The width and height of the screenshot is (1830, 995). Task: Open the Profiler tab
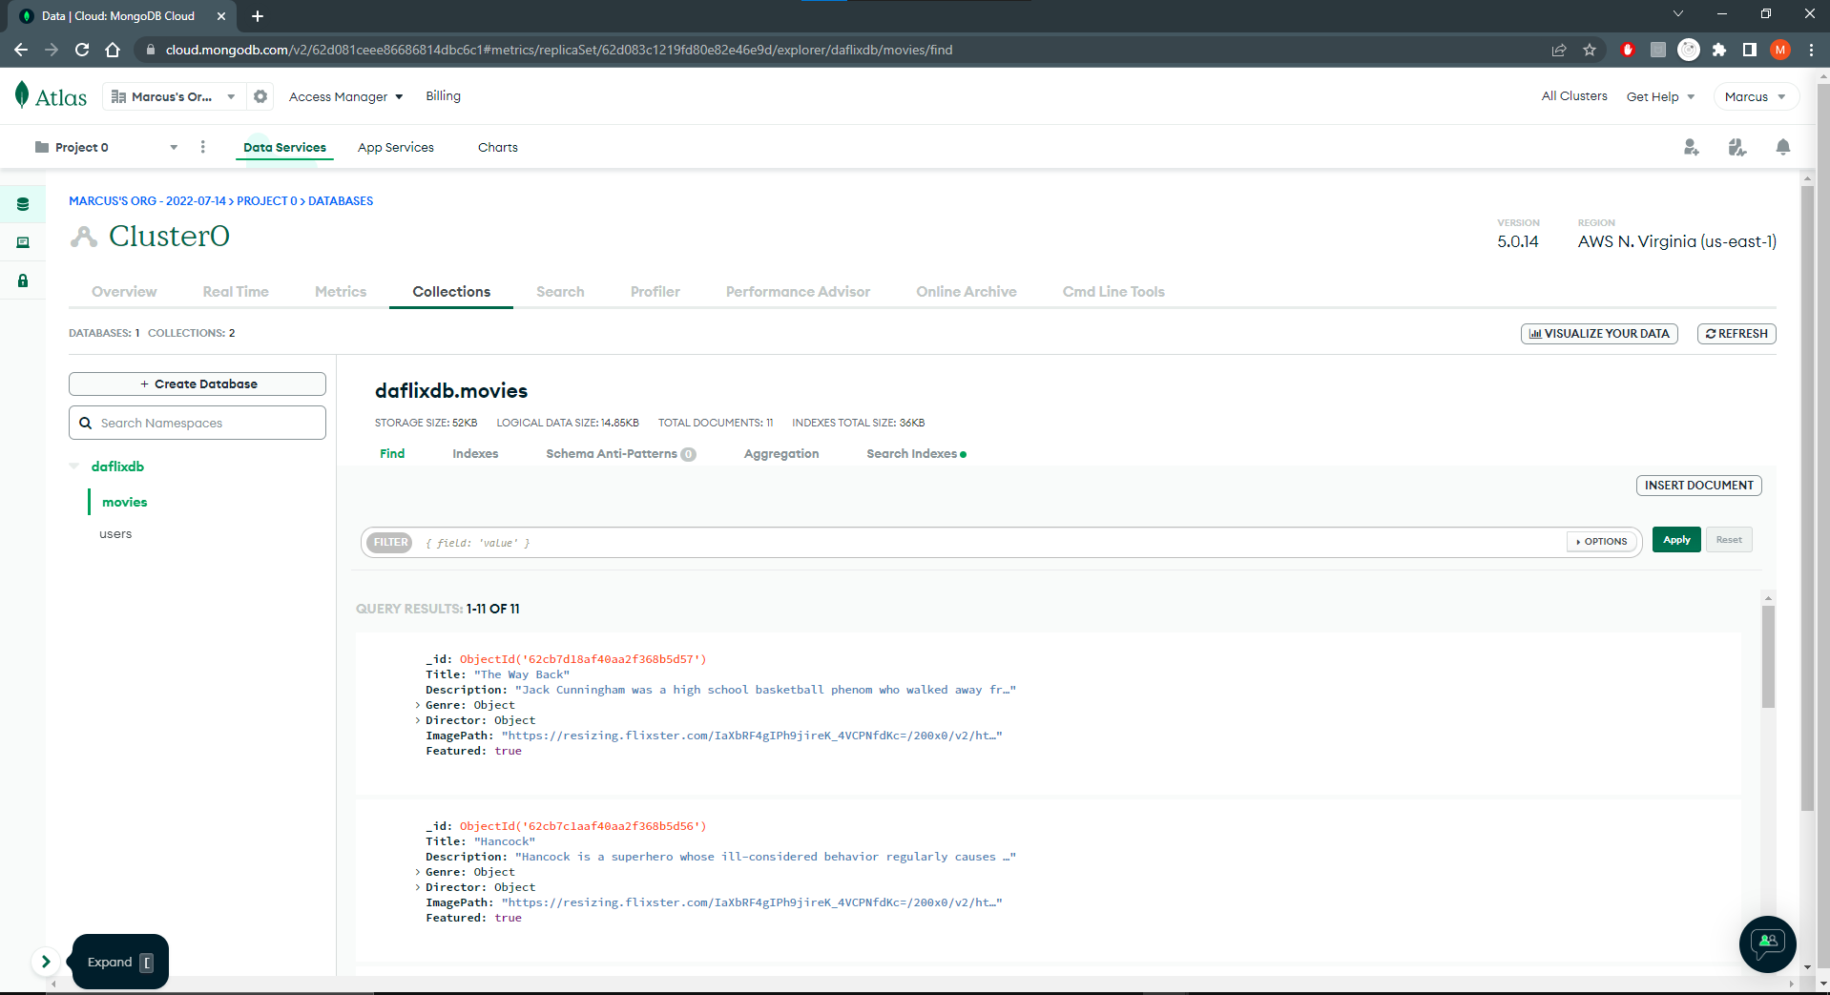(655, 291)
